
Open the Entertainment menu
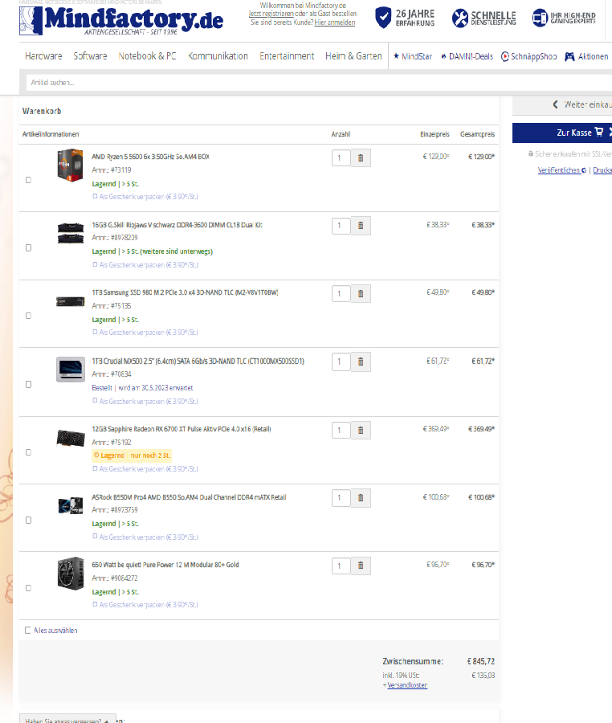coord(287,56)
